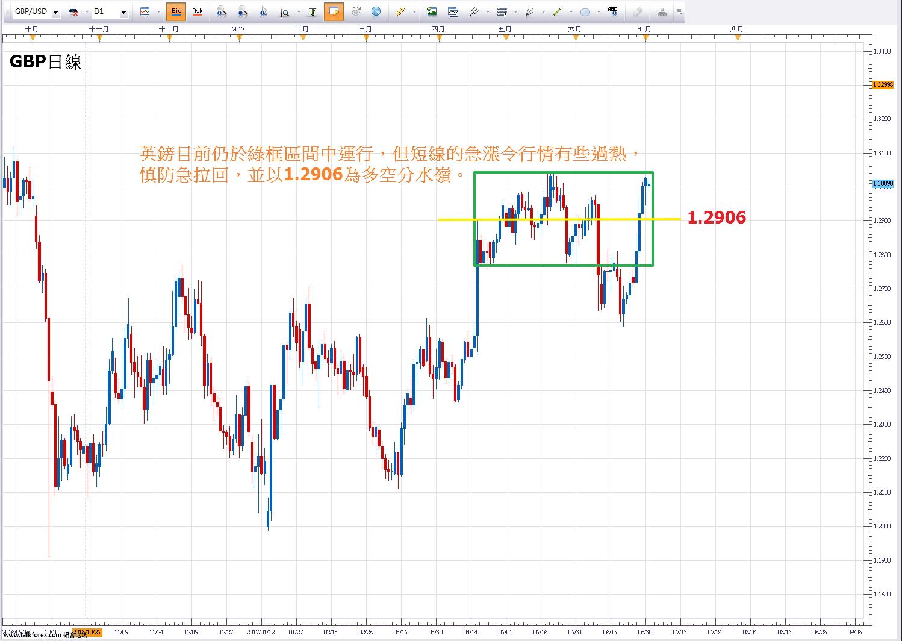
Task: Select the Gann fan lines tool
Action: pyautogui.click(x=530, y=11)
